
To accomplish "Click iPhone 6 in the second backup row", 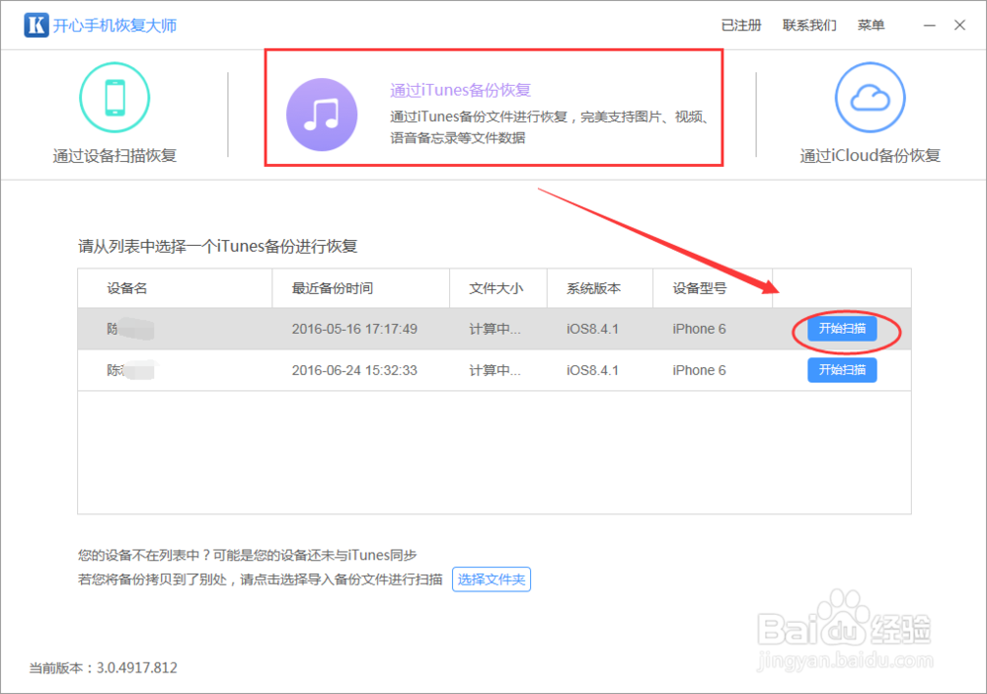I will point(699,370).
